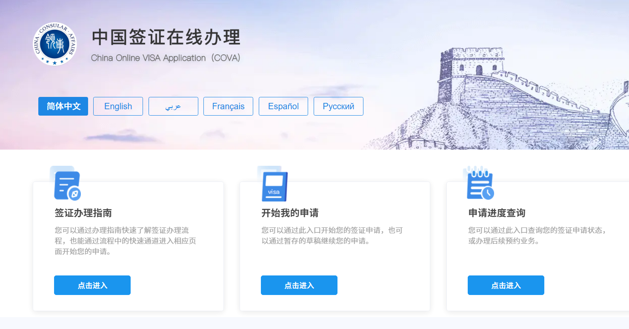Image resolution: width=629 pixels, height=329 pixels.
Task: Select Русский as the language
Action: coord(338,106)
